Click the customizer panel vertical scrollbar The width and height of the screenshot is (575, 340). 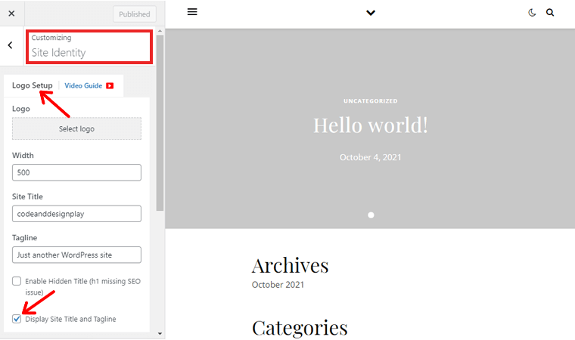pyautogui.click(x=160, y=121)
